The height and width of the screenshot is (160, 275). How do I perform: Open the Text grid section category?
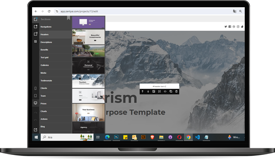(x=55, y=57)
